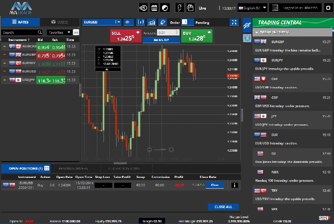The width and height of the screenshot is (334, 224).
Task: Collapse the Trading Central panel handle
Action: click(x=242, y=115)
